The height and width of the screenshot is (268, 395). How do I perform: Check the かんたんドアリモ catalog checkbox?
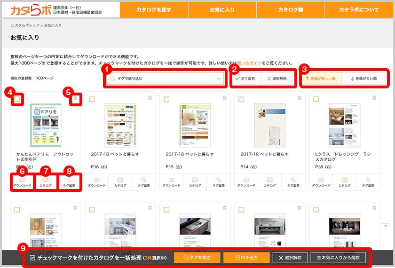click(17, 99)
